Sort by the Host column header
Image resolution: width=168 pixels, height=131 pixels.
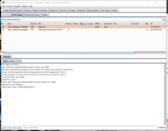tap(18, 24)
